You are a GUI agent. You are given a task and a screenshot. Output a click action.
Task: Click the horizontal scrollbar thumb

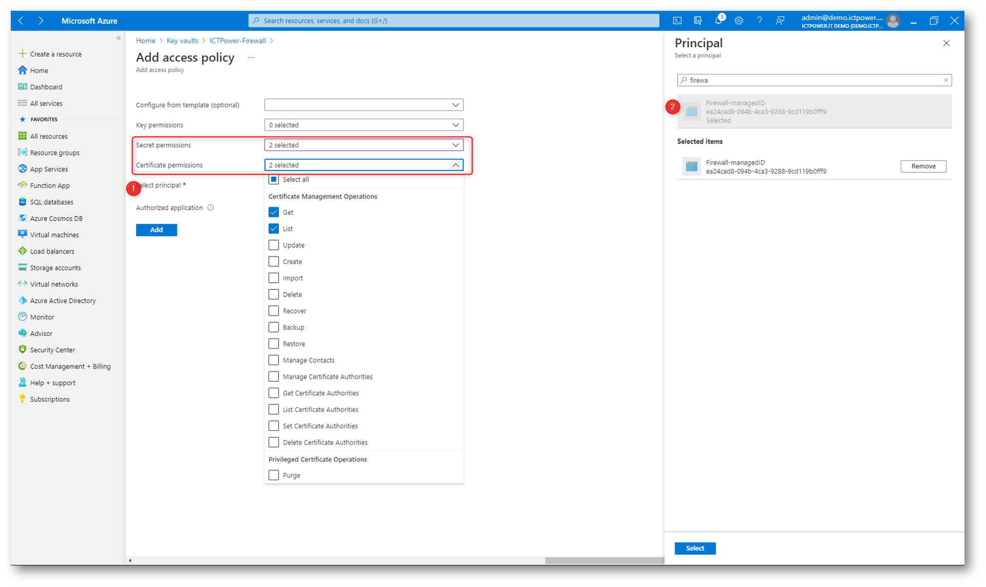tap(605, 560)
